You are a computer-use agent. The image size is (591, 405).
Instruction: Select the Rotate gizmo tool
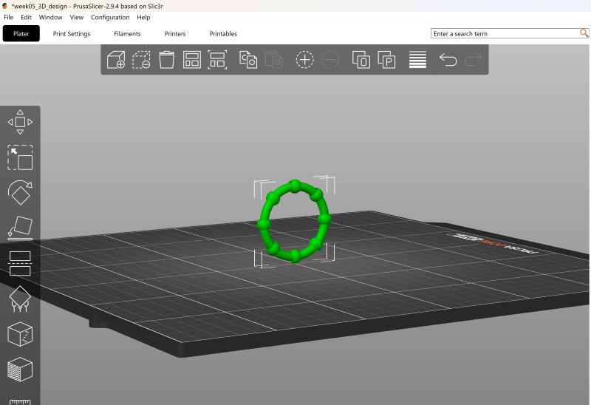20,192
